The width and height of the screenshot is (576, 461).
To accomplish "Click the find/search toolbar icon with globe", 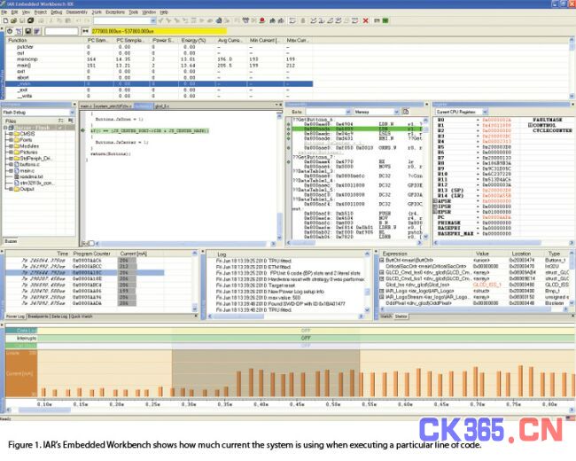I will tap(219, 21).
